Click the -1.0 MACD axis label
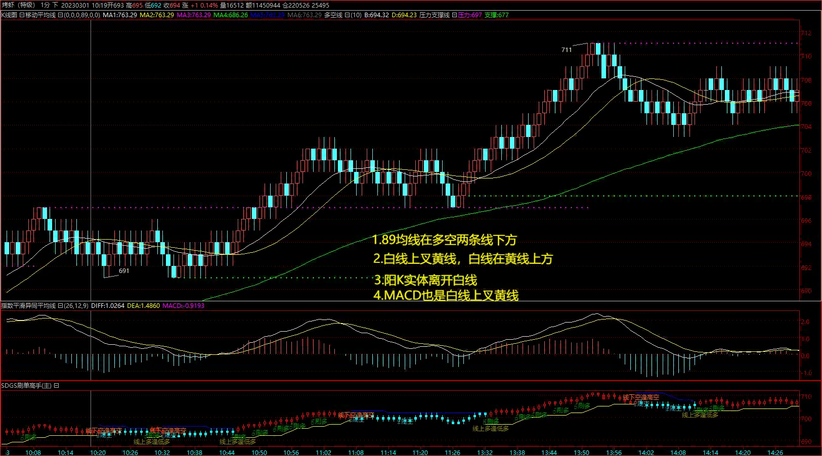822x456 pixels. (x=806, y=373)
